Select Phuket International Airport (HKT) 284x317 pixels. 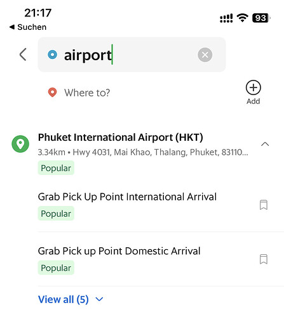[121, 138]
